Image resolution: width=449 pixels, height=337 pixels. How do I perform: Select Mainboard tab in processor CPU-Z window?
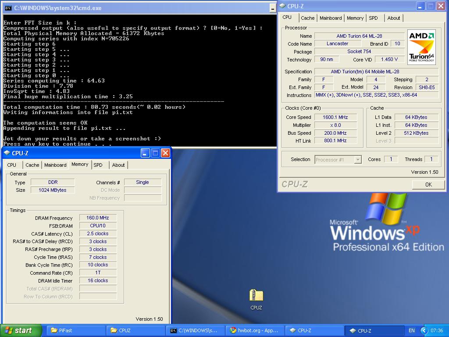click(331, 18)
